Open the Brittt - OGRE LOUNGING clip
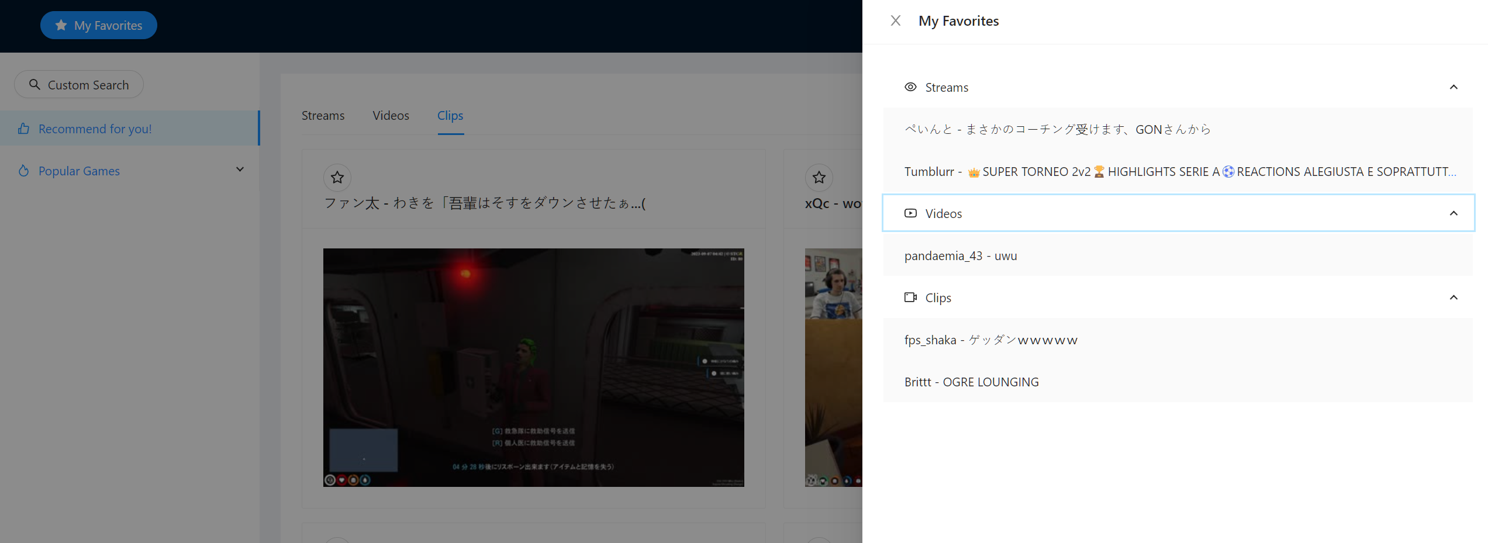Image resolution: width=1488 pixels, height=543 pixels. (x=971, y=382)
